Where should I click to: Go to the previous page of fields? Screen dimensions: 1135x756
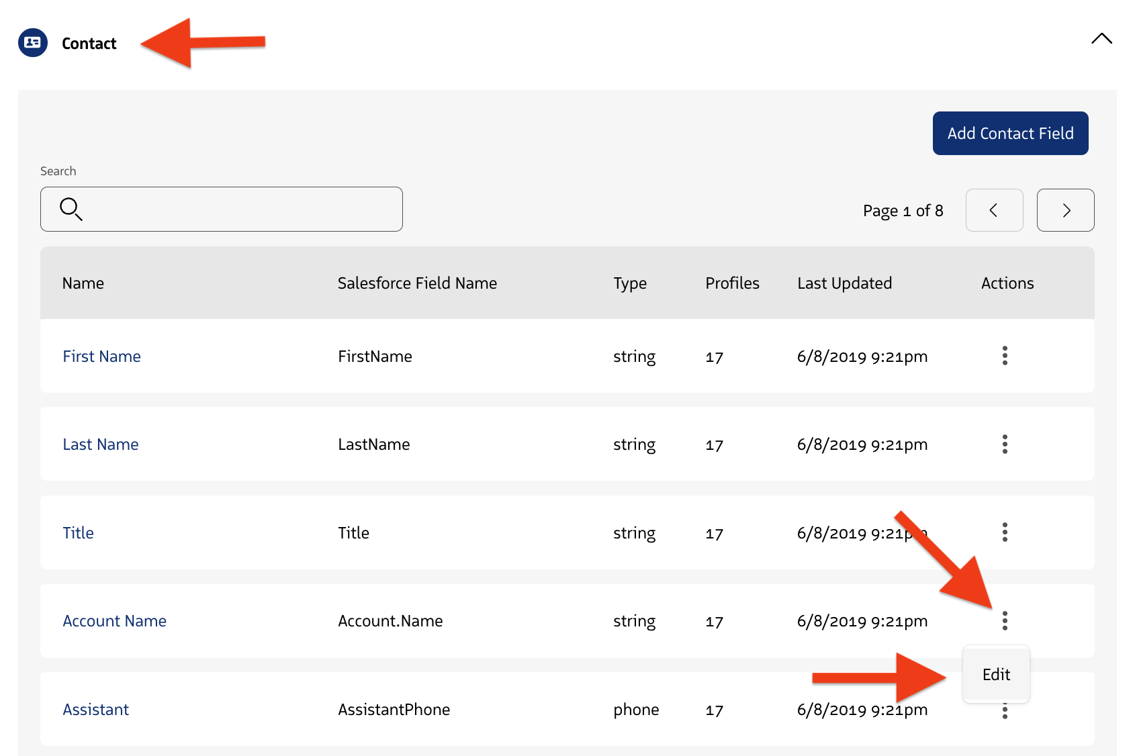point(994,210)
